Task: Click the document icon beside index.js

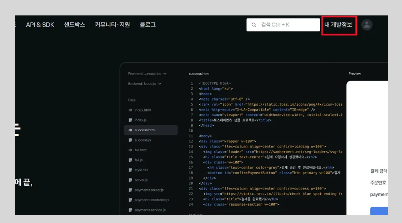Action: 130,120
